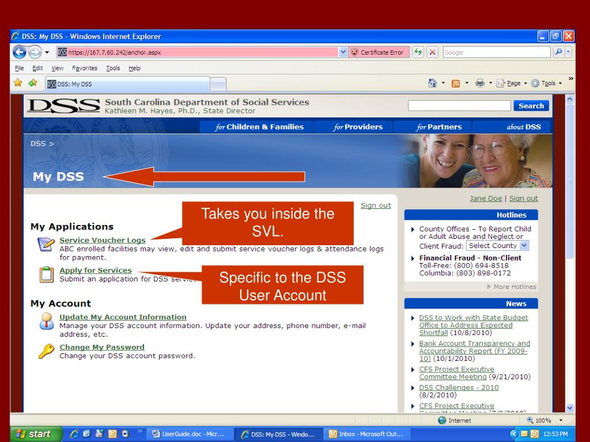590x442 pixels.
Task: Click the Print icon in command bar
Action: click(479, 83)
